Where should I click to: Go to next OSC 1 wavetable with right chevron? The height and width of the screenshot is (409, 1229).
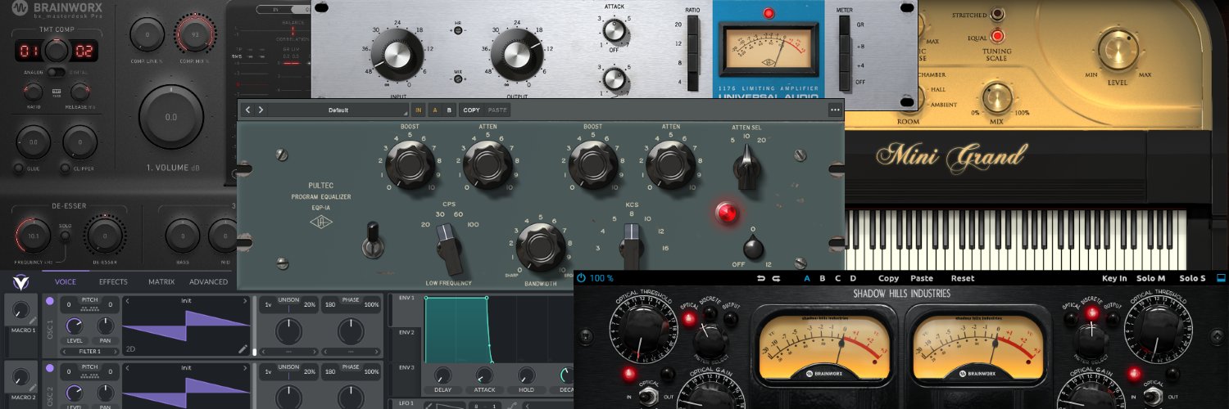(246, 301)
